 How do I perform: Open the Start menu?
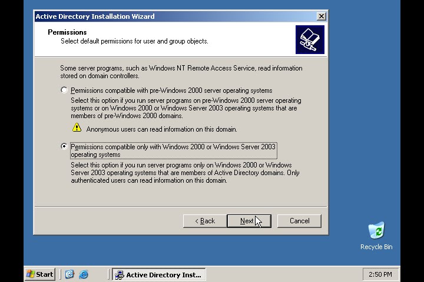[40, 274]
